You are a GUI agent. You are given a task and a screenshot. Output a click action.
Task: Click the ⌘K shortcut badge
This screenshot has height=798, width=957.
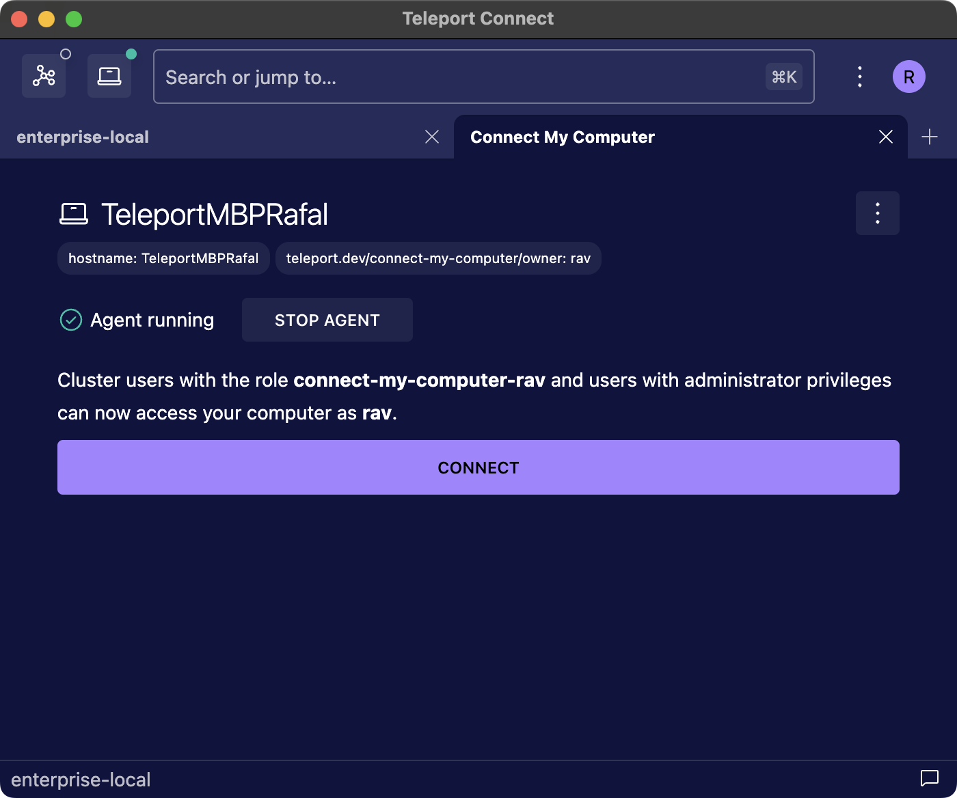(x=783, y=77)
